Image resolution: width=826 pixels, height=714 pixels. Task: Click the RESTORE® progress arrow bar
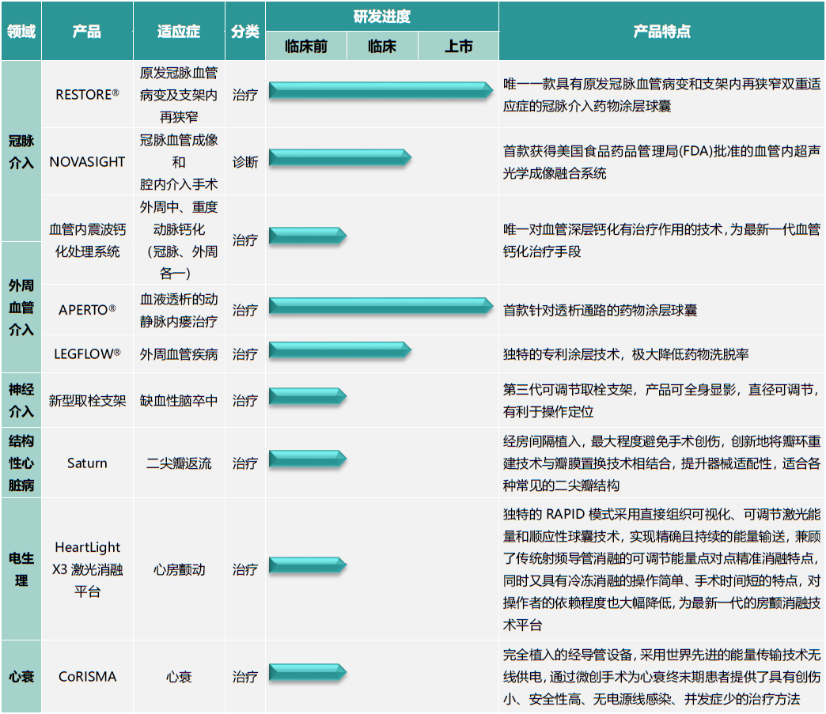coord(381,90)
